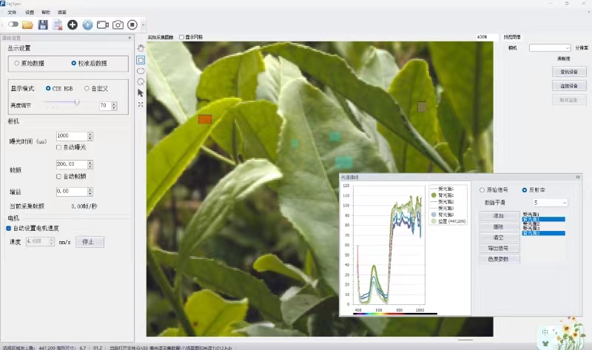Select the 原始数据 radio button

pos(17,63)
